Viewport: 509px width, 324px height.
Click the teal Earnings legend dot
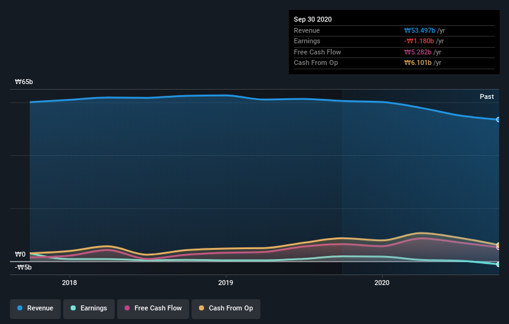tap(73, 308)
